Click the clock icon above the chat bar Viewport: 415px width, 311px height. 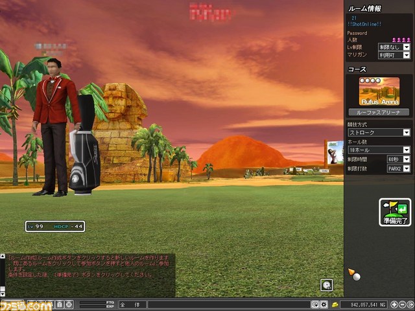pos(327,285)
